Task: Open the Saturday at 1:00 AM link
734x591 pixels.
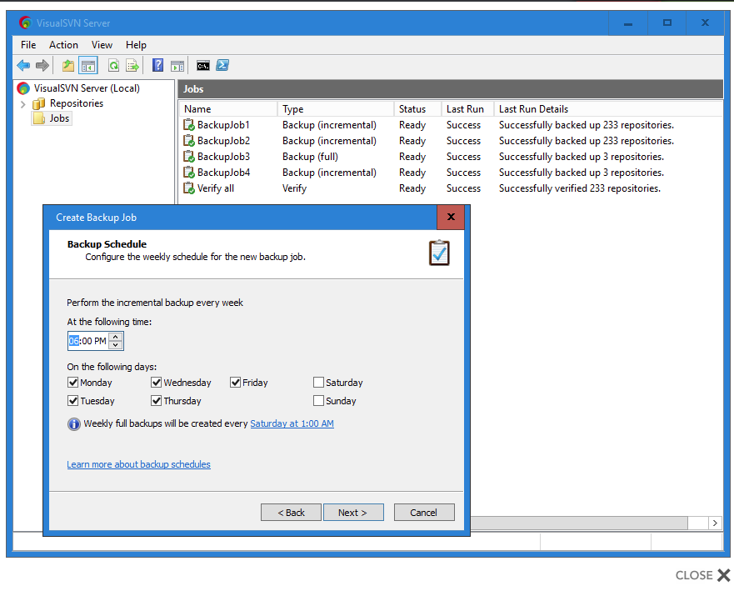Action: coord(292,423)
